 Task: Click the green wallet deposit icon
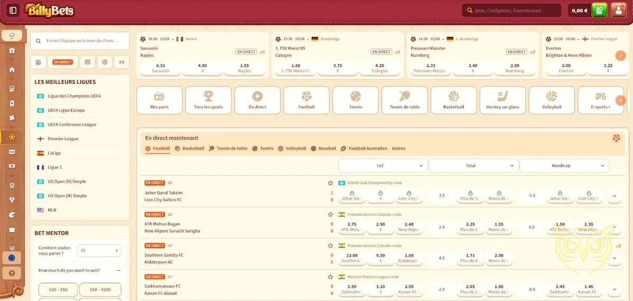[599, 10]
